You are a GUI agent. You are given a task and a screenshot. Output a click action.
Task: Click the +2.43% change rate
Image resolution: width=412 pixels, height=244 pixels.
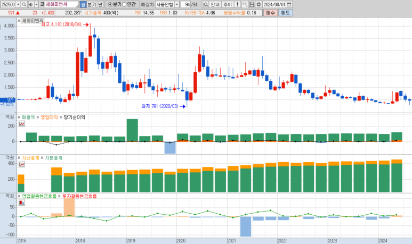pos(48,13)
